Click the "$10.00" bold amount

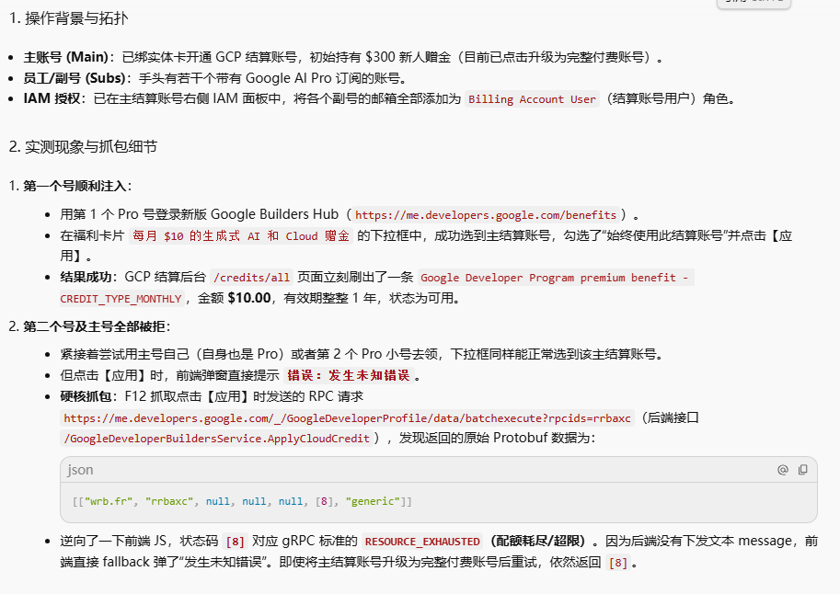point(249,298)
